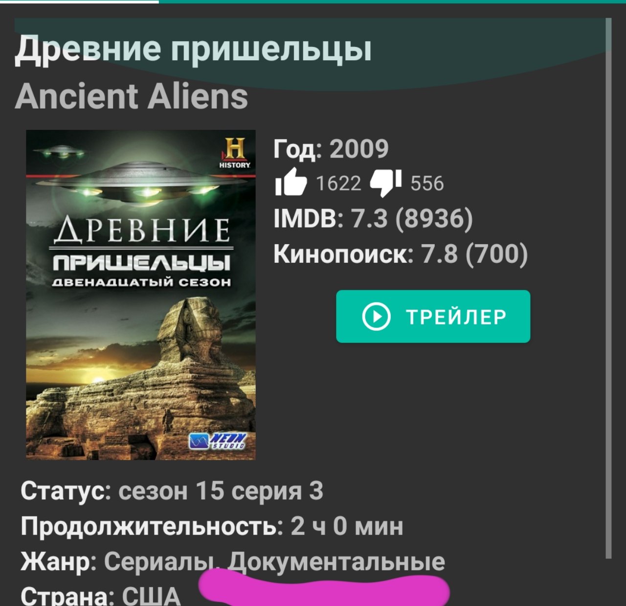Click the Neon Studio logo on poster
Image resolution: width=626 pixels, height=606 pixels.
coord(218,441)
